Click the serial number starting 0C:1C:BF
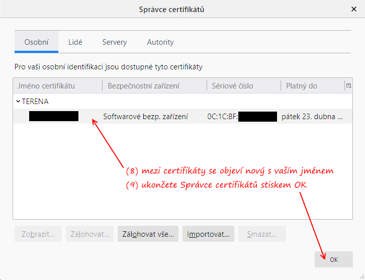Viewport: 365px width, 280px height. 242,117
